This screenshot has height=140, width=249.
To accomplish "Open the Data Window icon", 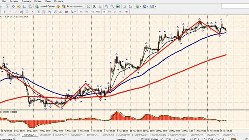I will coord(13,6).
